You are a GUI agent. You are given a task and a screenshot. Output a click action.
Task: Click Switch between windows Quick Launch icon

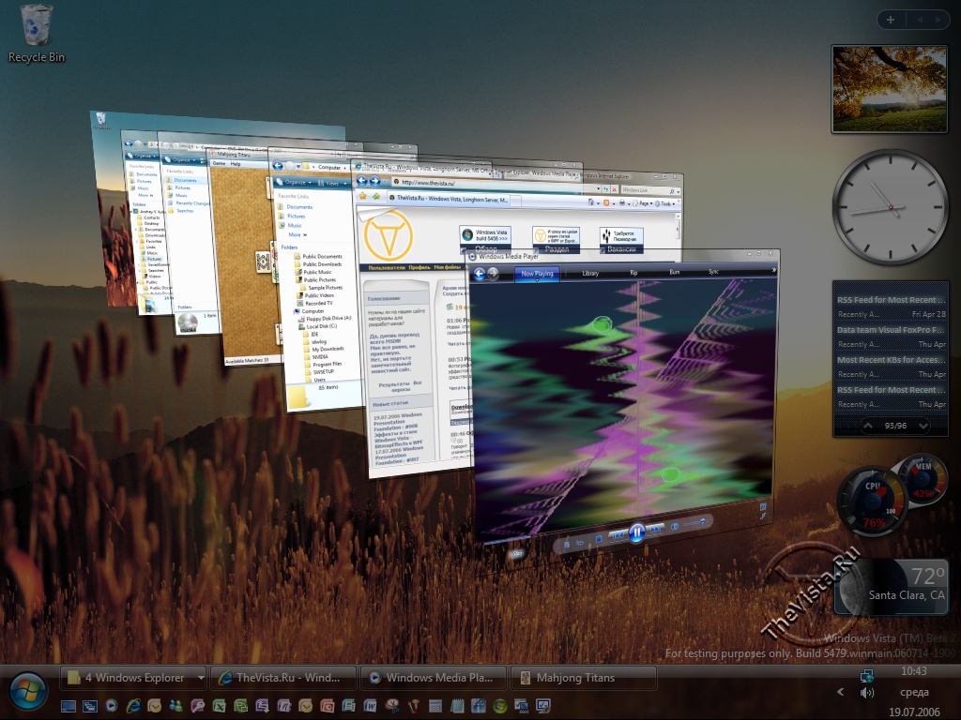(89, 706)
